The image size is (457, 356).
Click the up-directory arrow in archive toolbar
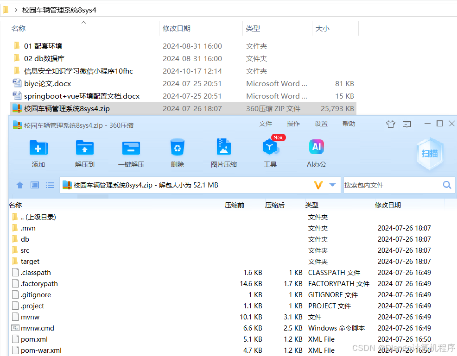[x=19, y=185]
